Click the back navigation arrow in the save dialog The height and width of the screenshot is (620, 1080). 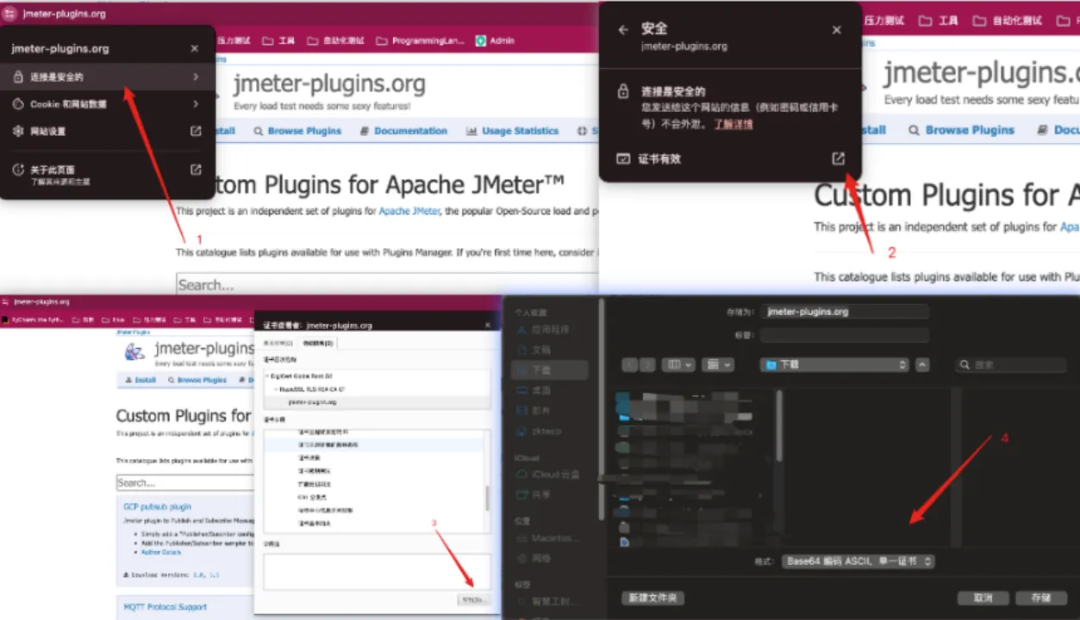coord(629,365)
